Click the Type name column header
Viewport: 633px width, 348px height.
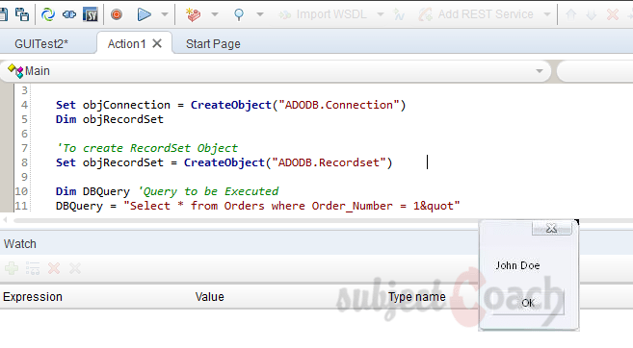click(417, 297)
